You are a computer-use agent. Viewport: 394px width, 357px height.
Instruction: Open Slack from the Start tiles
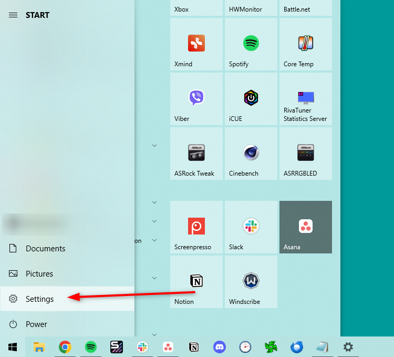pyautogui.click(x=251, y=227)
